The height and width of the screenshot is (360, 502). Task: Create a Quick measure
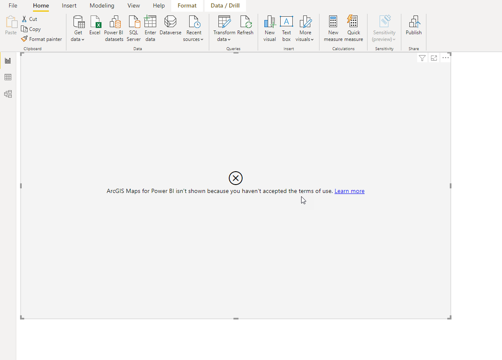click(x=354, y=28)
